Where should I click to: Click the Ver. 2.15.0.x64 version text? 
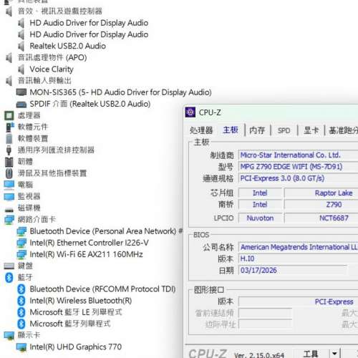(x=259, y=355)
